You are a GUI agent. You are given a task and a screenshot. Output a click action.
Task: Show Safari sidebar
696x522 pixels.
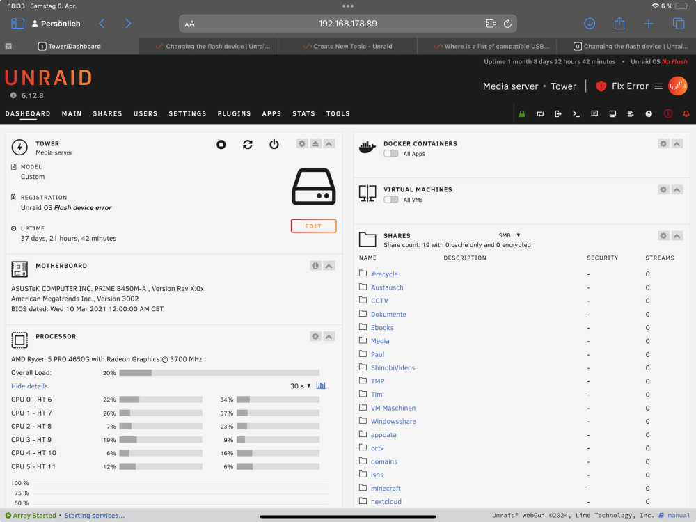(18, 24)
